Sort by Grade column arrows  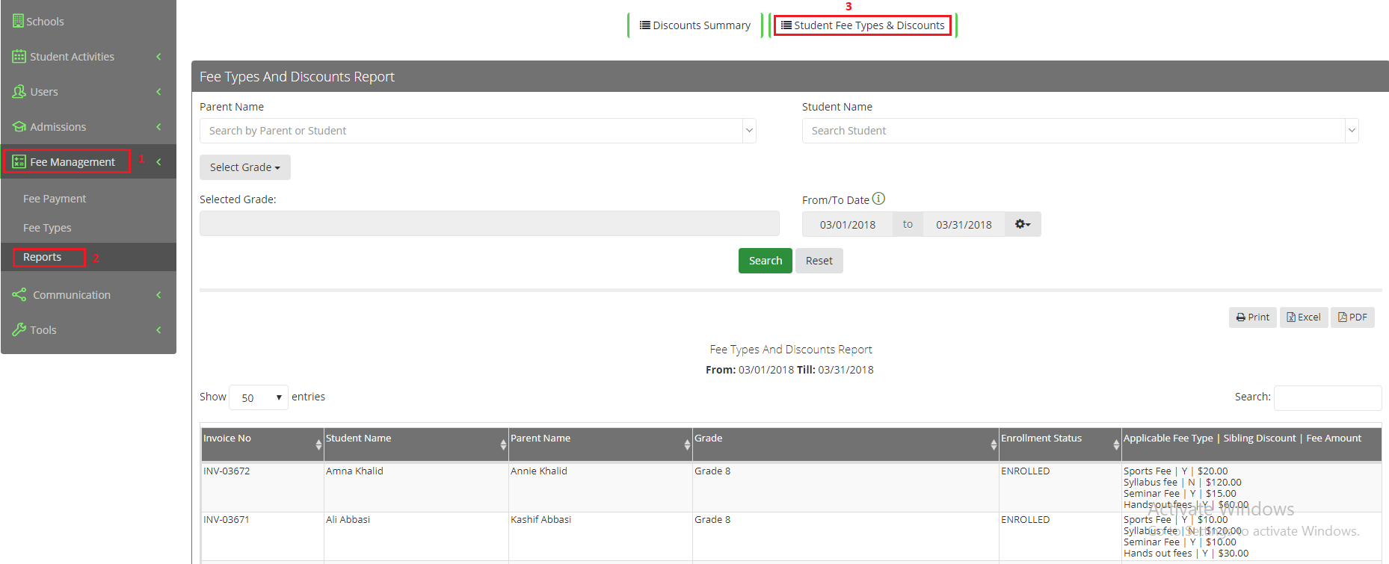click(x=994, y=444)
